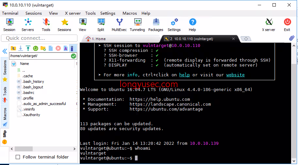This screenshot has width=298, height=165.
Task: Click the green path confirm checkmark
Action: click(74, 56)
